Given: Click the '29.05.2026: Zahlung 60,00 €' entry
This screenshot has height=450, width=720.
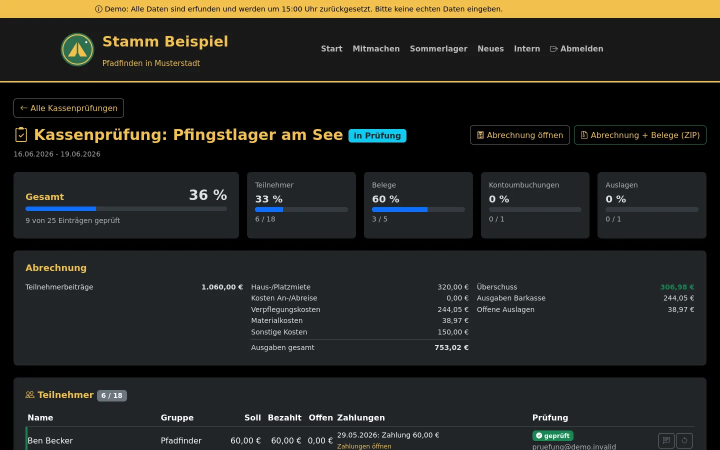Looking at the screenshot, I should 388,435.
